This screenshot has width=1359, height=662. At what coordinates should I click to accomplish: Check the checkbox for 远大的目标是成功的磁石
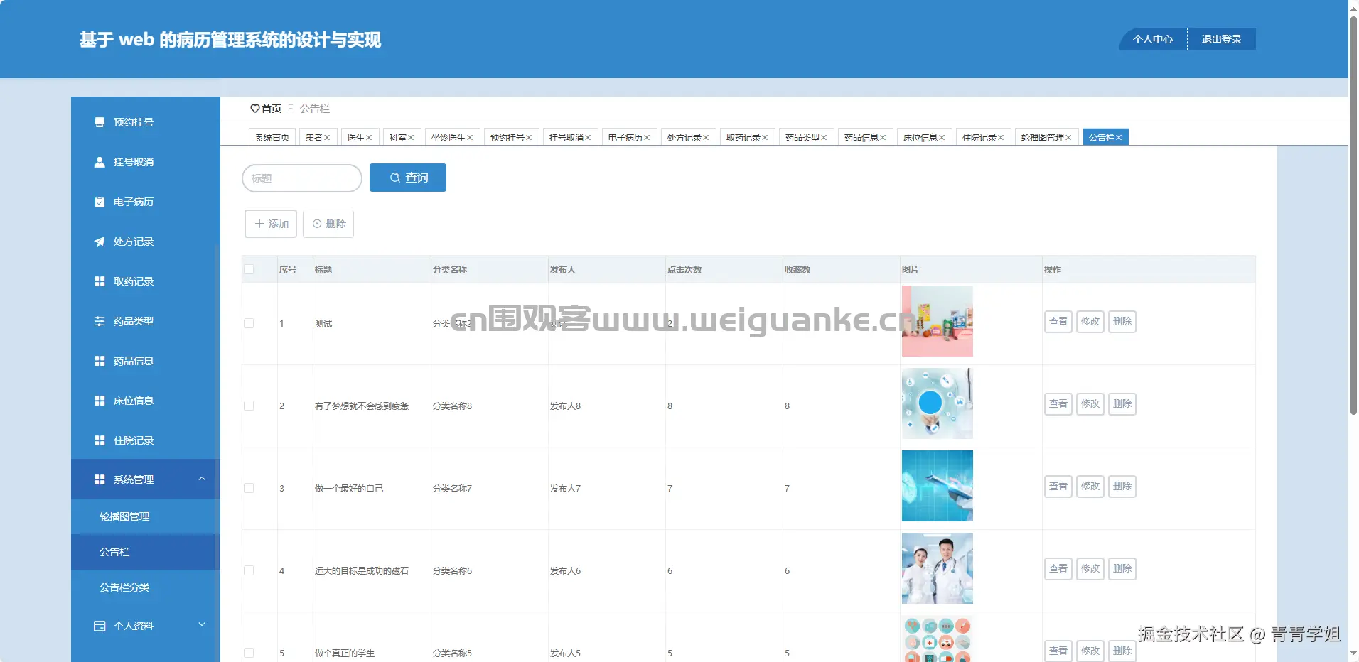coord(249,570)
